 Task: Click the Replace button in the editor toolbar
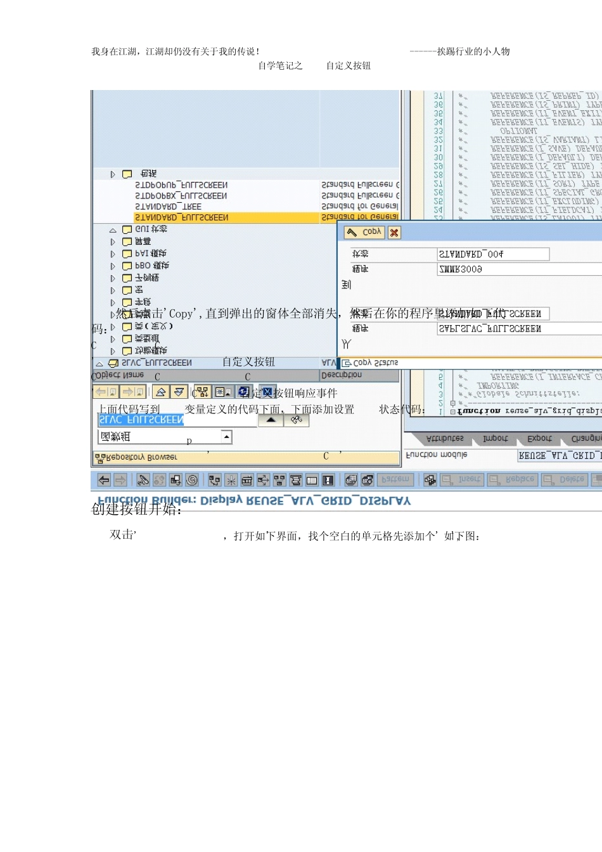513,480
